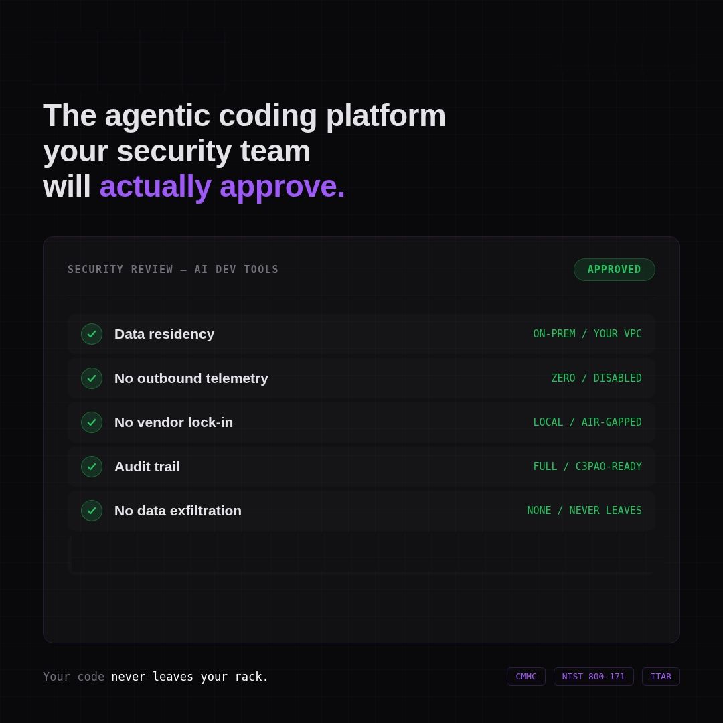Click the NONE / NEVER LEAVES value
Screen dimensions: 723x723
[584, 511]
